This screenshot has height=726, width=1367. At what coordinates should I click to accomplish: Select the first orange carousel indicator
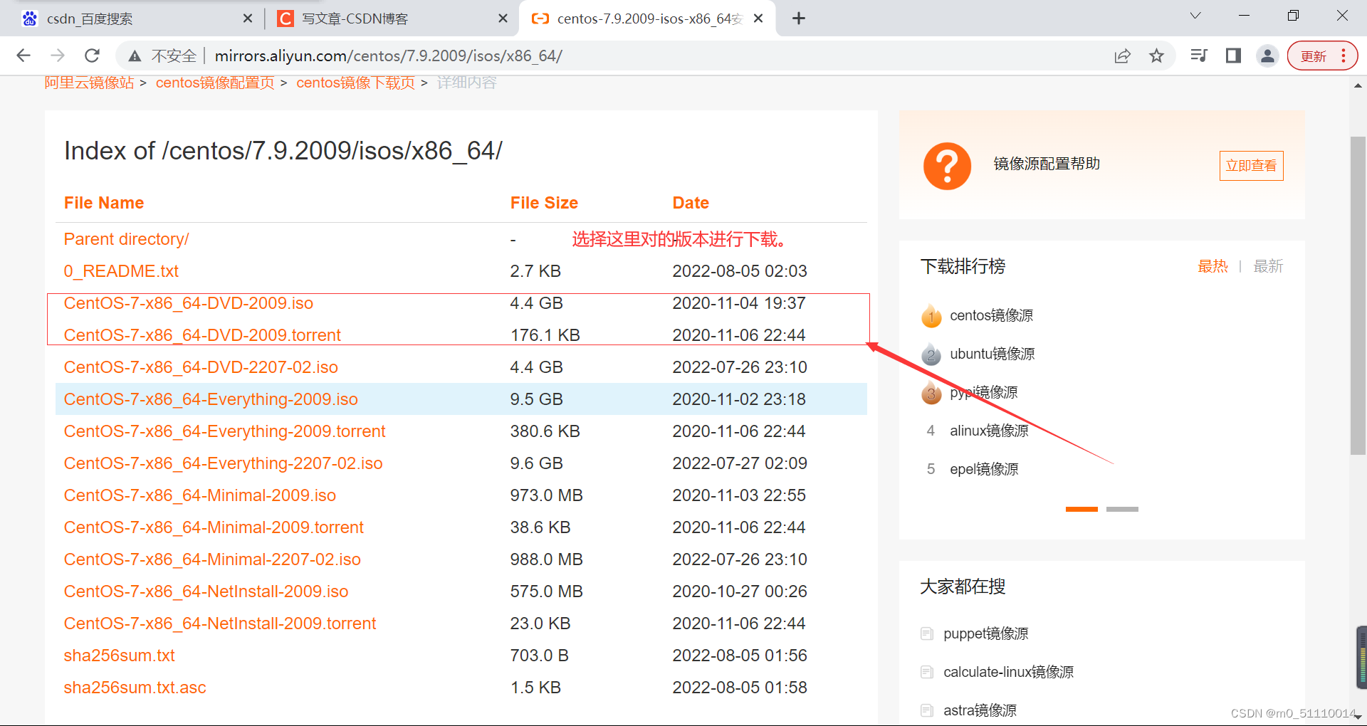[x=1081, y=509]
